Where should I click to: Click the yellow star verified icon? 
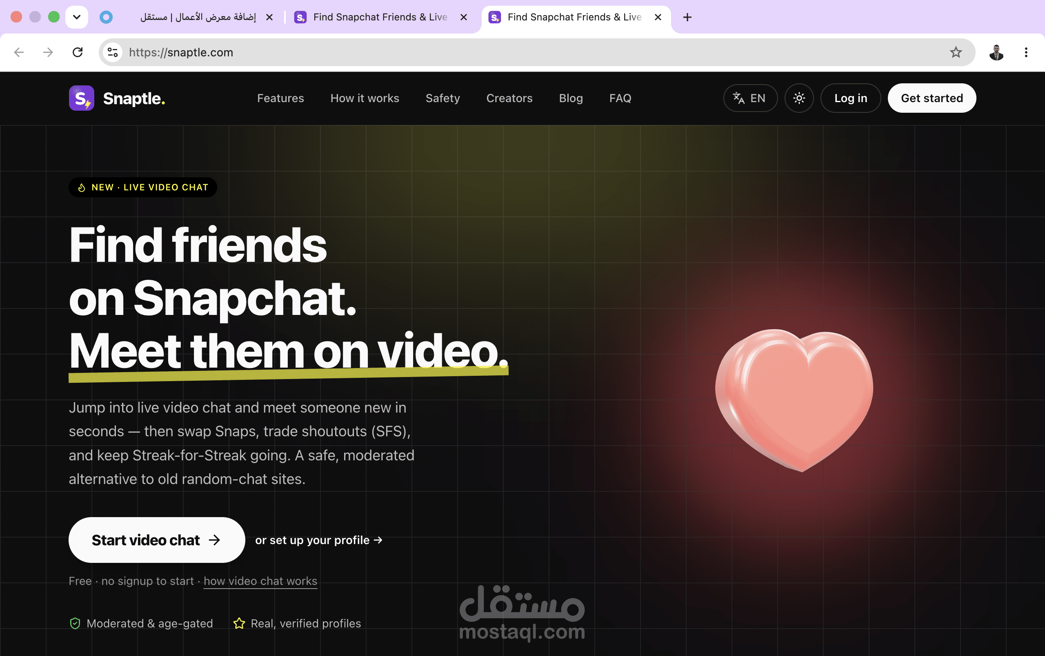239,623
